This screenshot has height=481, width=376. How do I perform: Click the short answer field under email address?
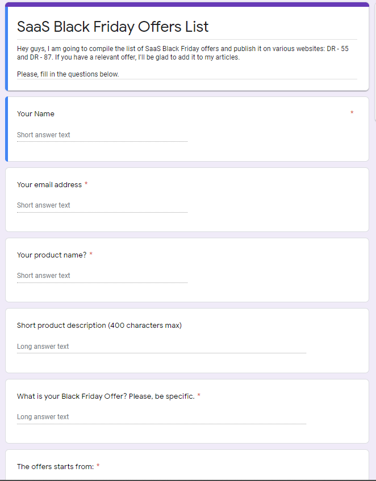[102, 205]
